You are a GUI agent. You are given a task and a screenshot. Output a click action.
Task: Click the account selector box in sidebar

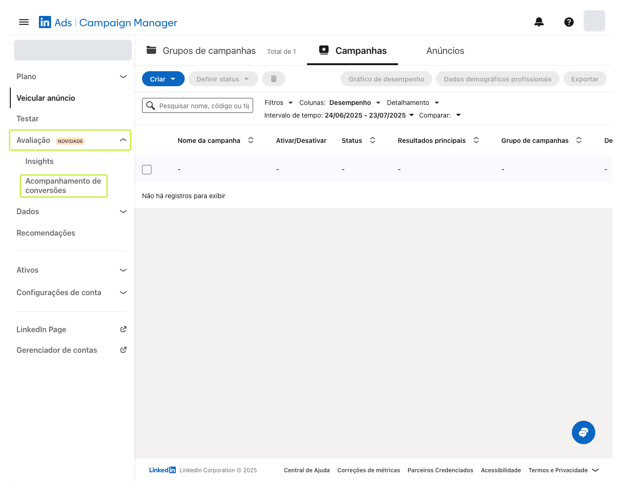[x=73, y=50]
